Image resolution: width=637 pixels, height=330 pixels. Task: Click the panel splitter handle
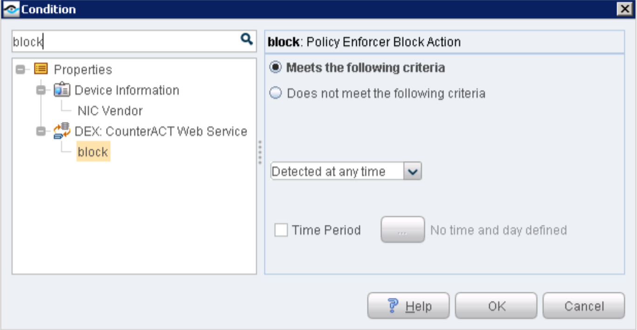point(260,152)
